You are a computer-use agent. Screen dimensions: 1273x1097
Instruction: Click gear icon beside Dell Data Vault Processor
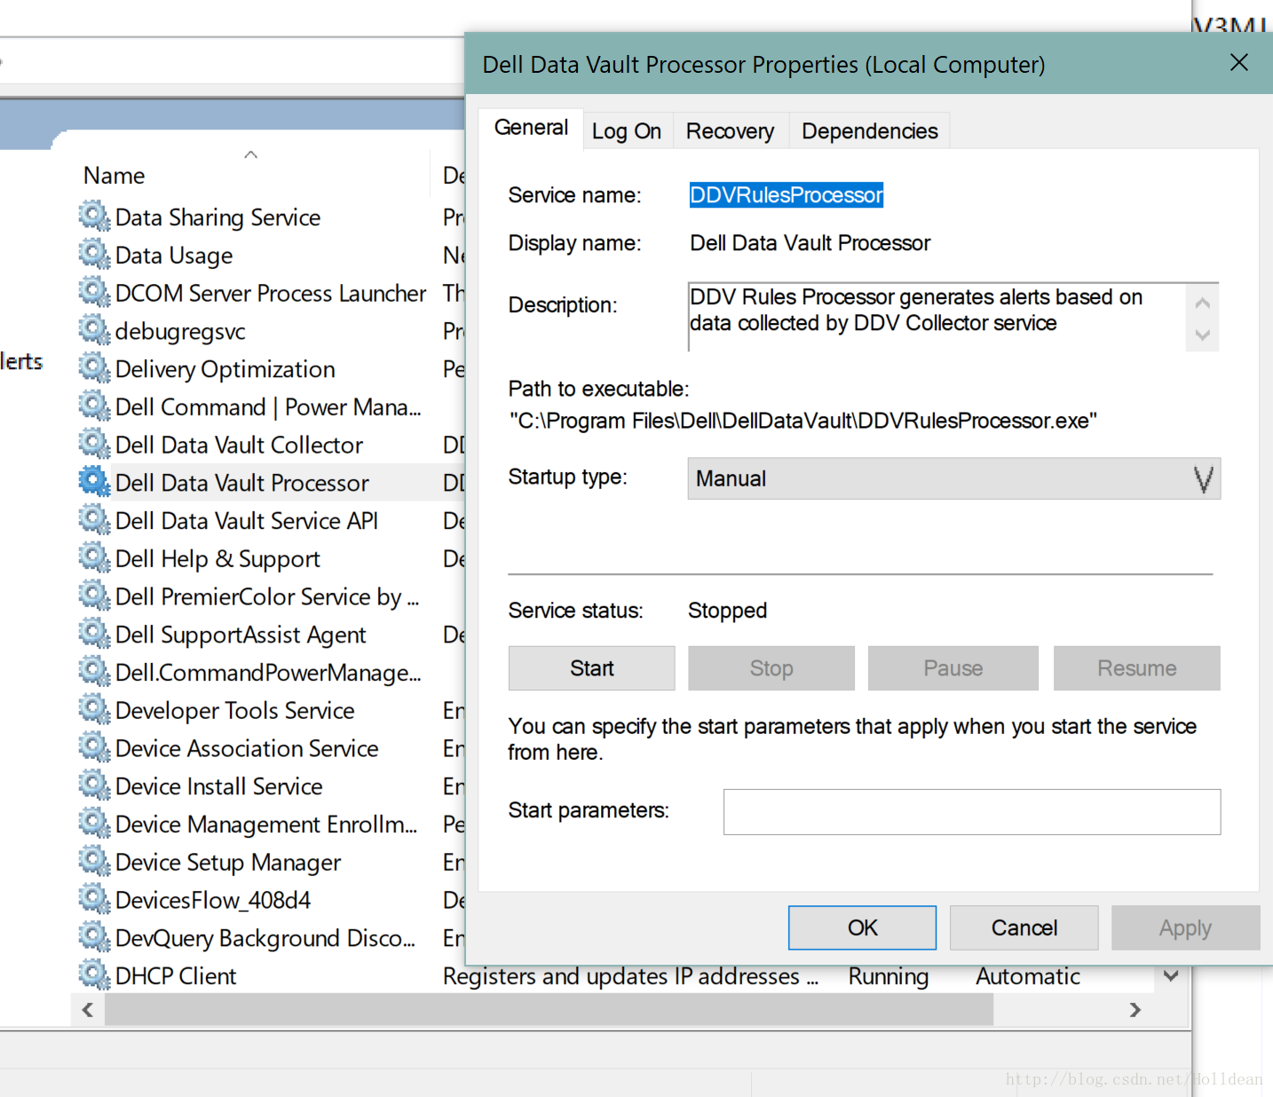(x=94, y=482)
